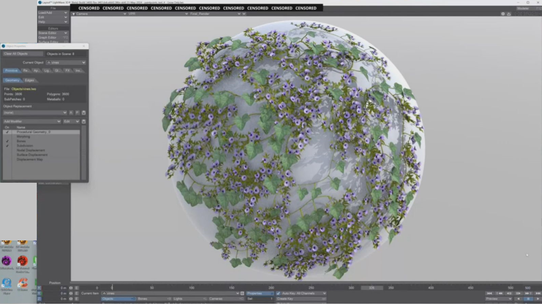Viewport: 542px width, 304px height.
Task: Open the Load/Add menu dropdown
Action: point(53,13)
